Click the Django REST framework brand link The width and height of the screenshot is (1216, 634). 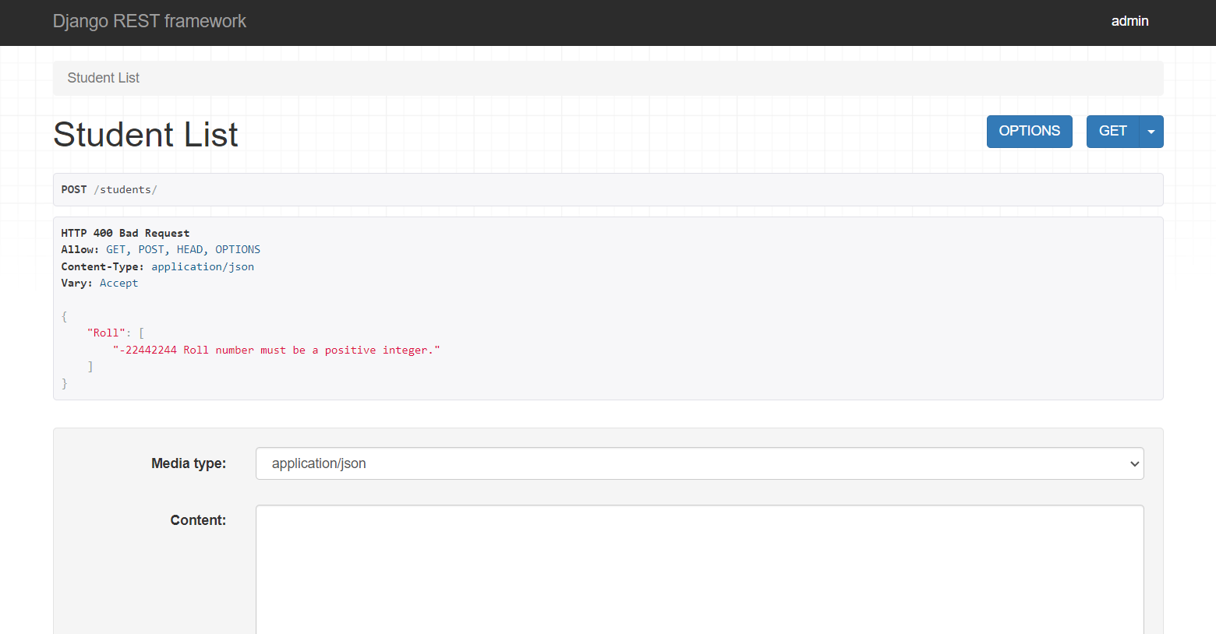pos(149,21)
